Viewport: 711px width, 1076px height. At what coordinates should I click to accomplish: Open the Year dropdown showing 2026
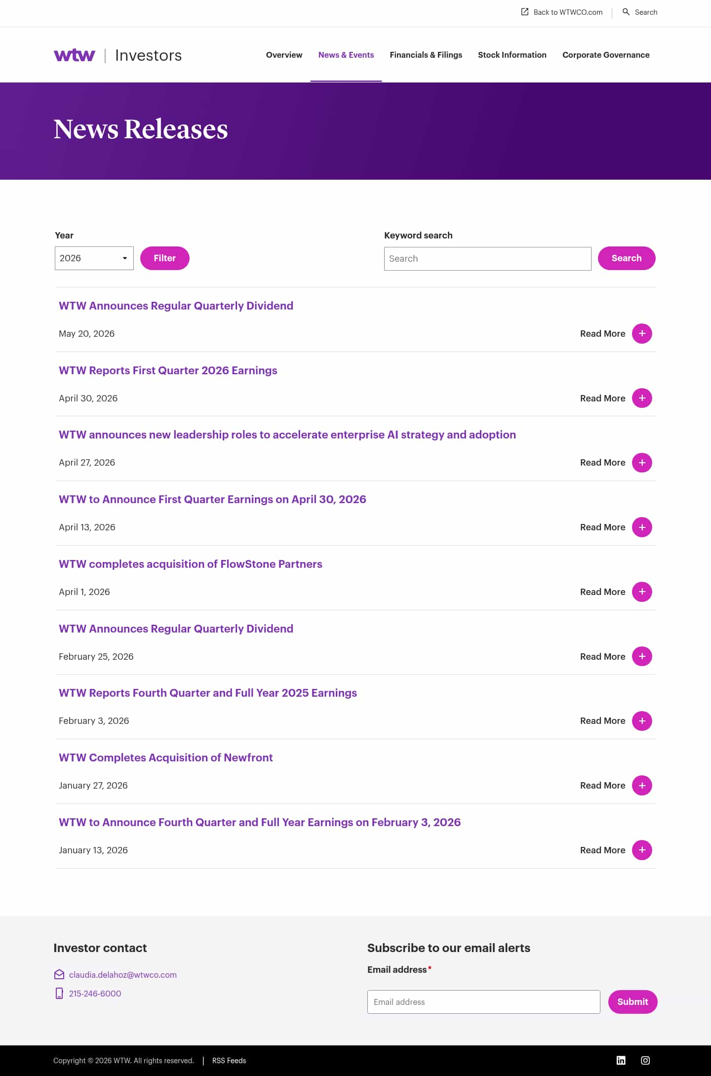point(94,258)
